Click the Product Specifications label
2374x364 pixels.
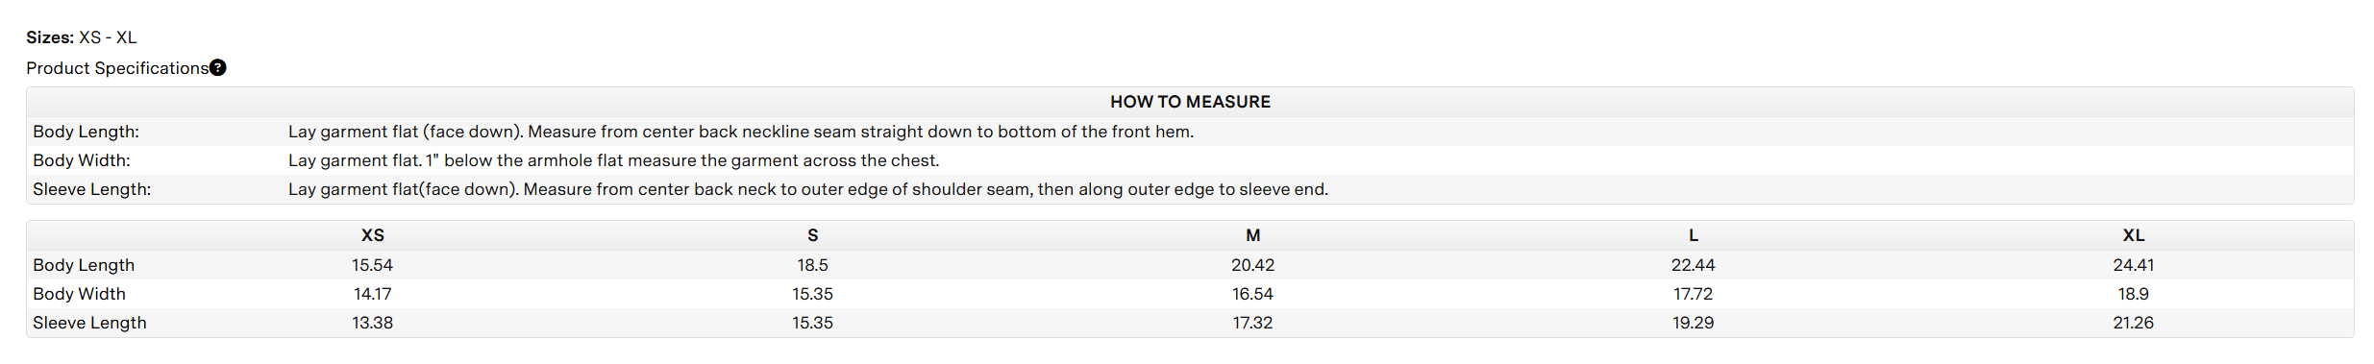[x=117, y=68]
